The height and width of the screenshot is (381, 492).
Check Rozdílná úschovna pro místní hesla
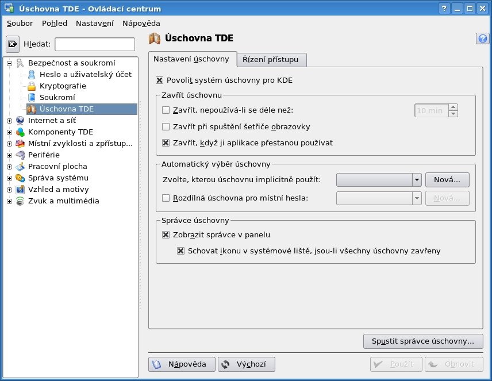pyautogui.click(x=166, y=198)
